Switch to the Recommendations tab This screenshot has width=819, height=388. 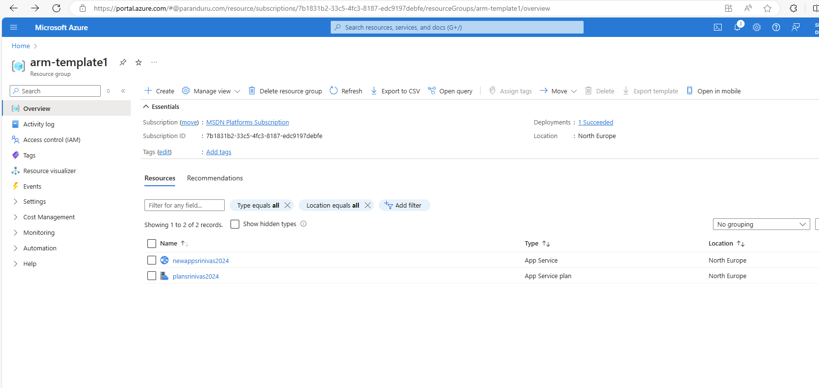point(215,178)
